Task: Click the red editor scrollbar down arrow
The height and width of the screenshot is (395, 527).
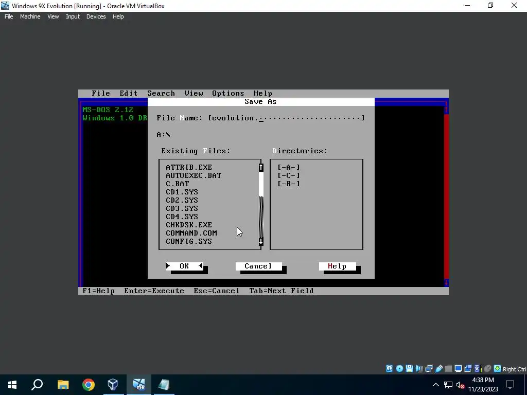Action: (x=446, y=282)
